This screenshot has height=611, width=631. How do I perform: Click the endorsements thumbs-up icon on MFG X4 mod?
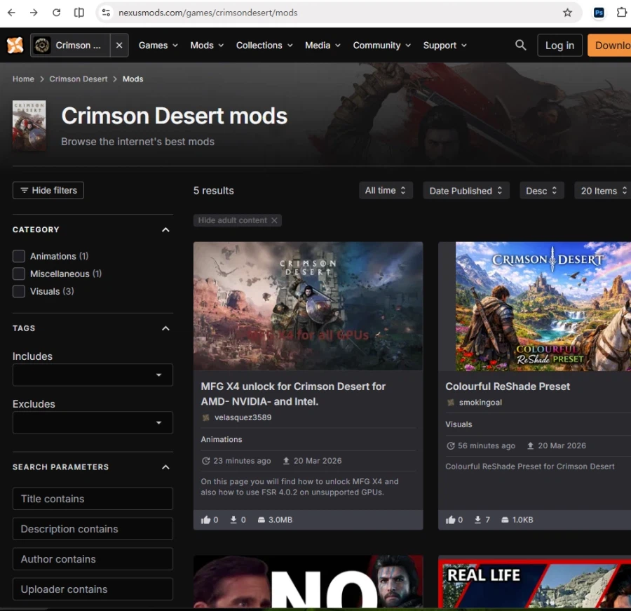[205, 520]
